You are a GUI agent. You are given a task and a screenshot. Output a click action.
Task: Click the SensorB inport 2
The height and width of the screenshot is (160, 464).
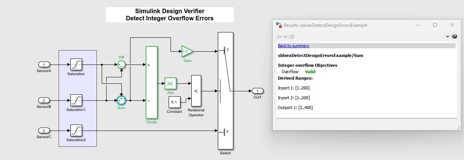[x=44, y=100]
